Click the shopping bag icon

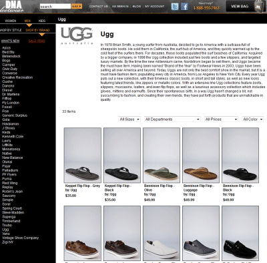click(258, 7)
